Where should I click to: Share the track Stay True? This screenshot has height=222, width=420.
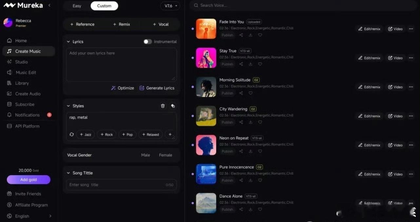[x=241, y=64]
